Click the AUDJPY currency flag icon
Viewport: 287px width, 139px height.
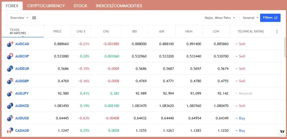(x=10, y=93)
